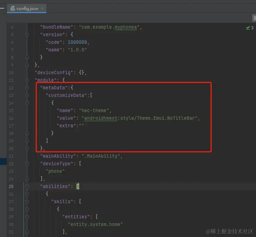This screenshot has height=237, width=256.
Task: Collapse the "deviceType" array on line 22
Action: point(27,164)
